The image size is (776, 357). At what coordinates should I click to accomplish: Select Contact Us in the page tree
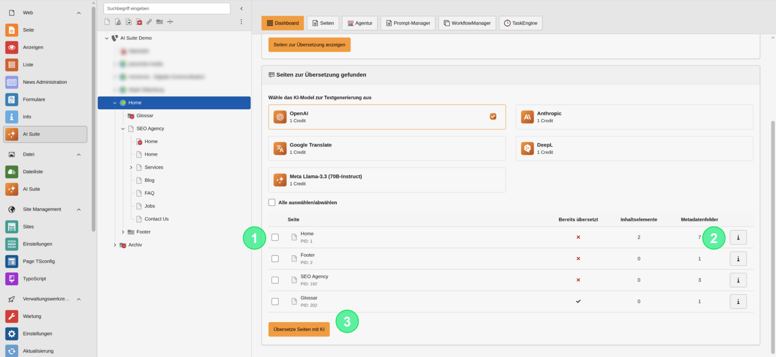click(156, 219)
